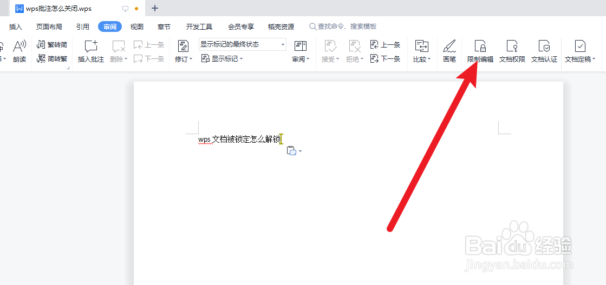Click the 删除 comment icon
Image resolution: width=606 pixels, height=285 pixels.
coord(119,47)
